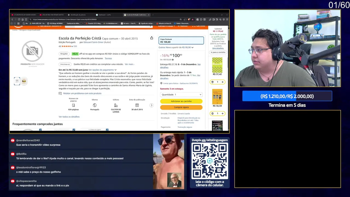The image size is (350, 197).
Task: Select the Capa Comum R$ 100,80 format
Action: (181, 40)
